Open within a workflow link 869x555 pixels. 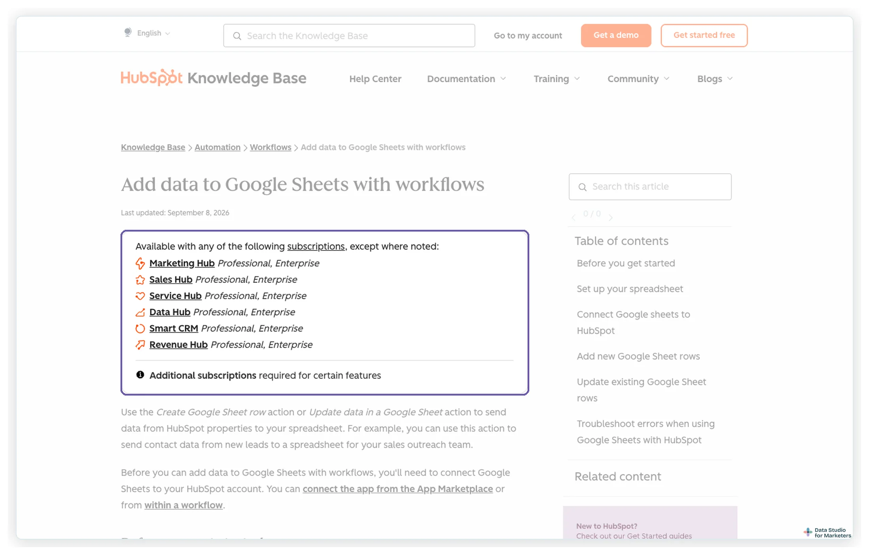[x=183, y=505]
